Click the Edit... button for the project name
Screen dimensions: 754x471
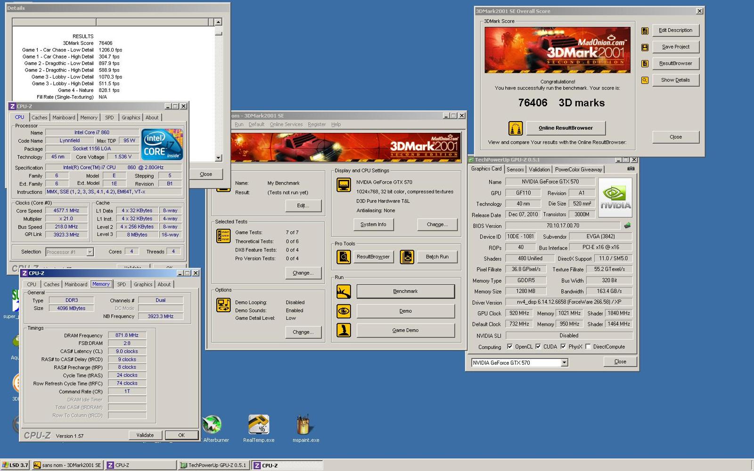point(303,206)
